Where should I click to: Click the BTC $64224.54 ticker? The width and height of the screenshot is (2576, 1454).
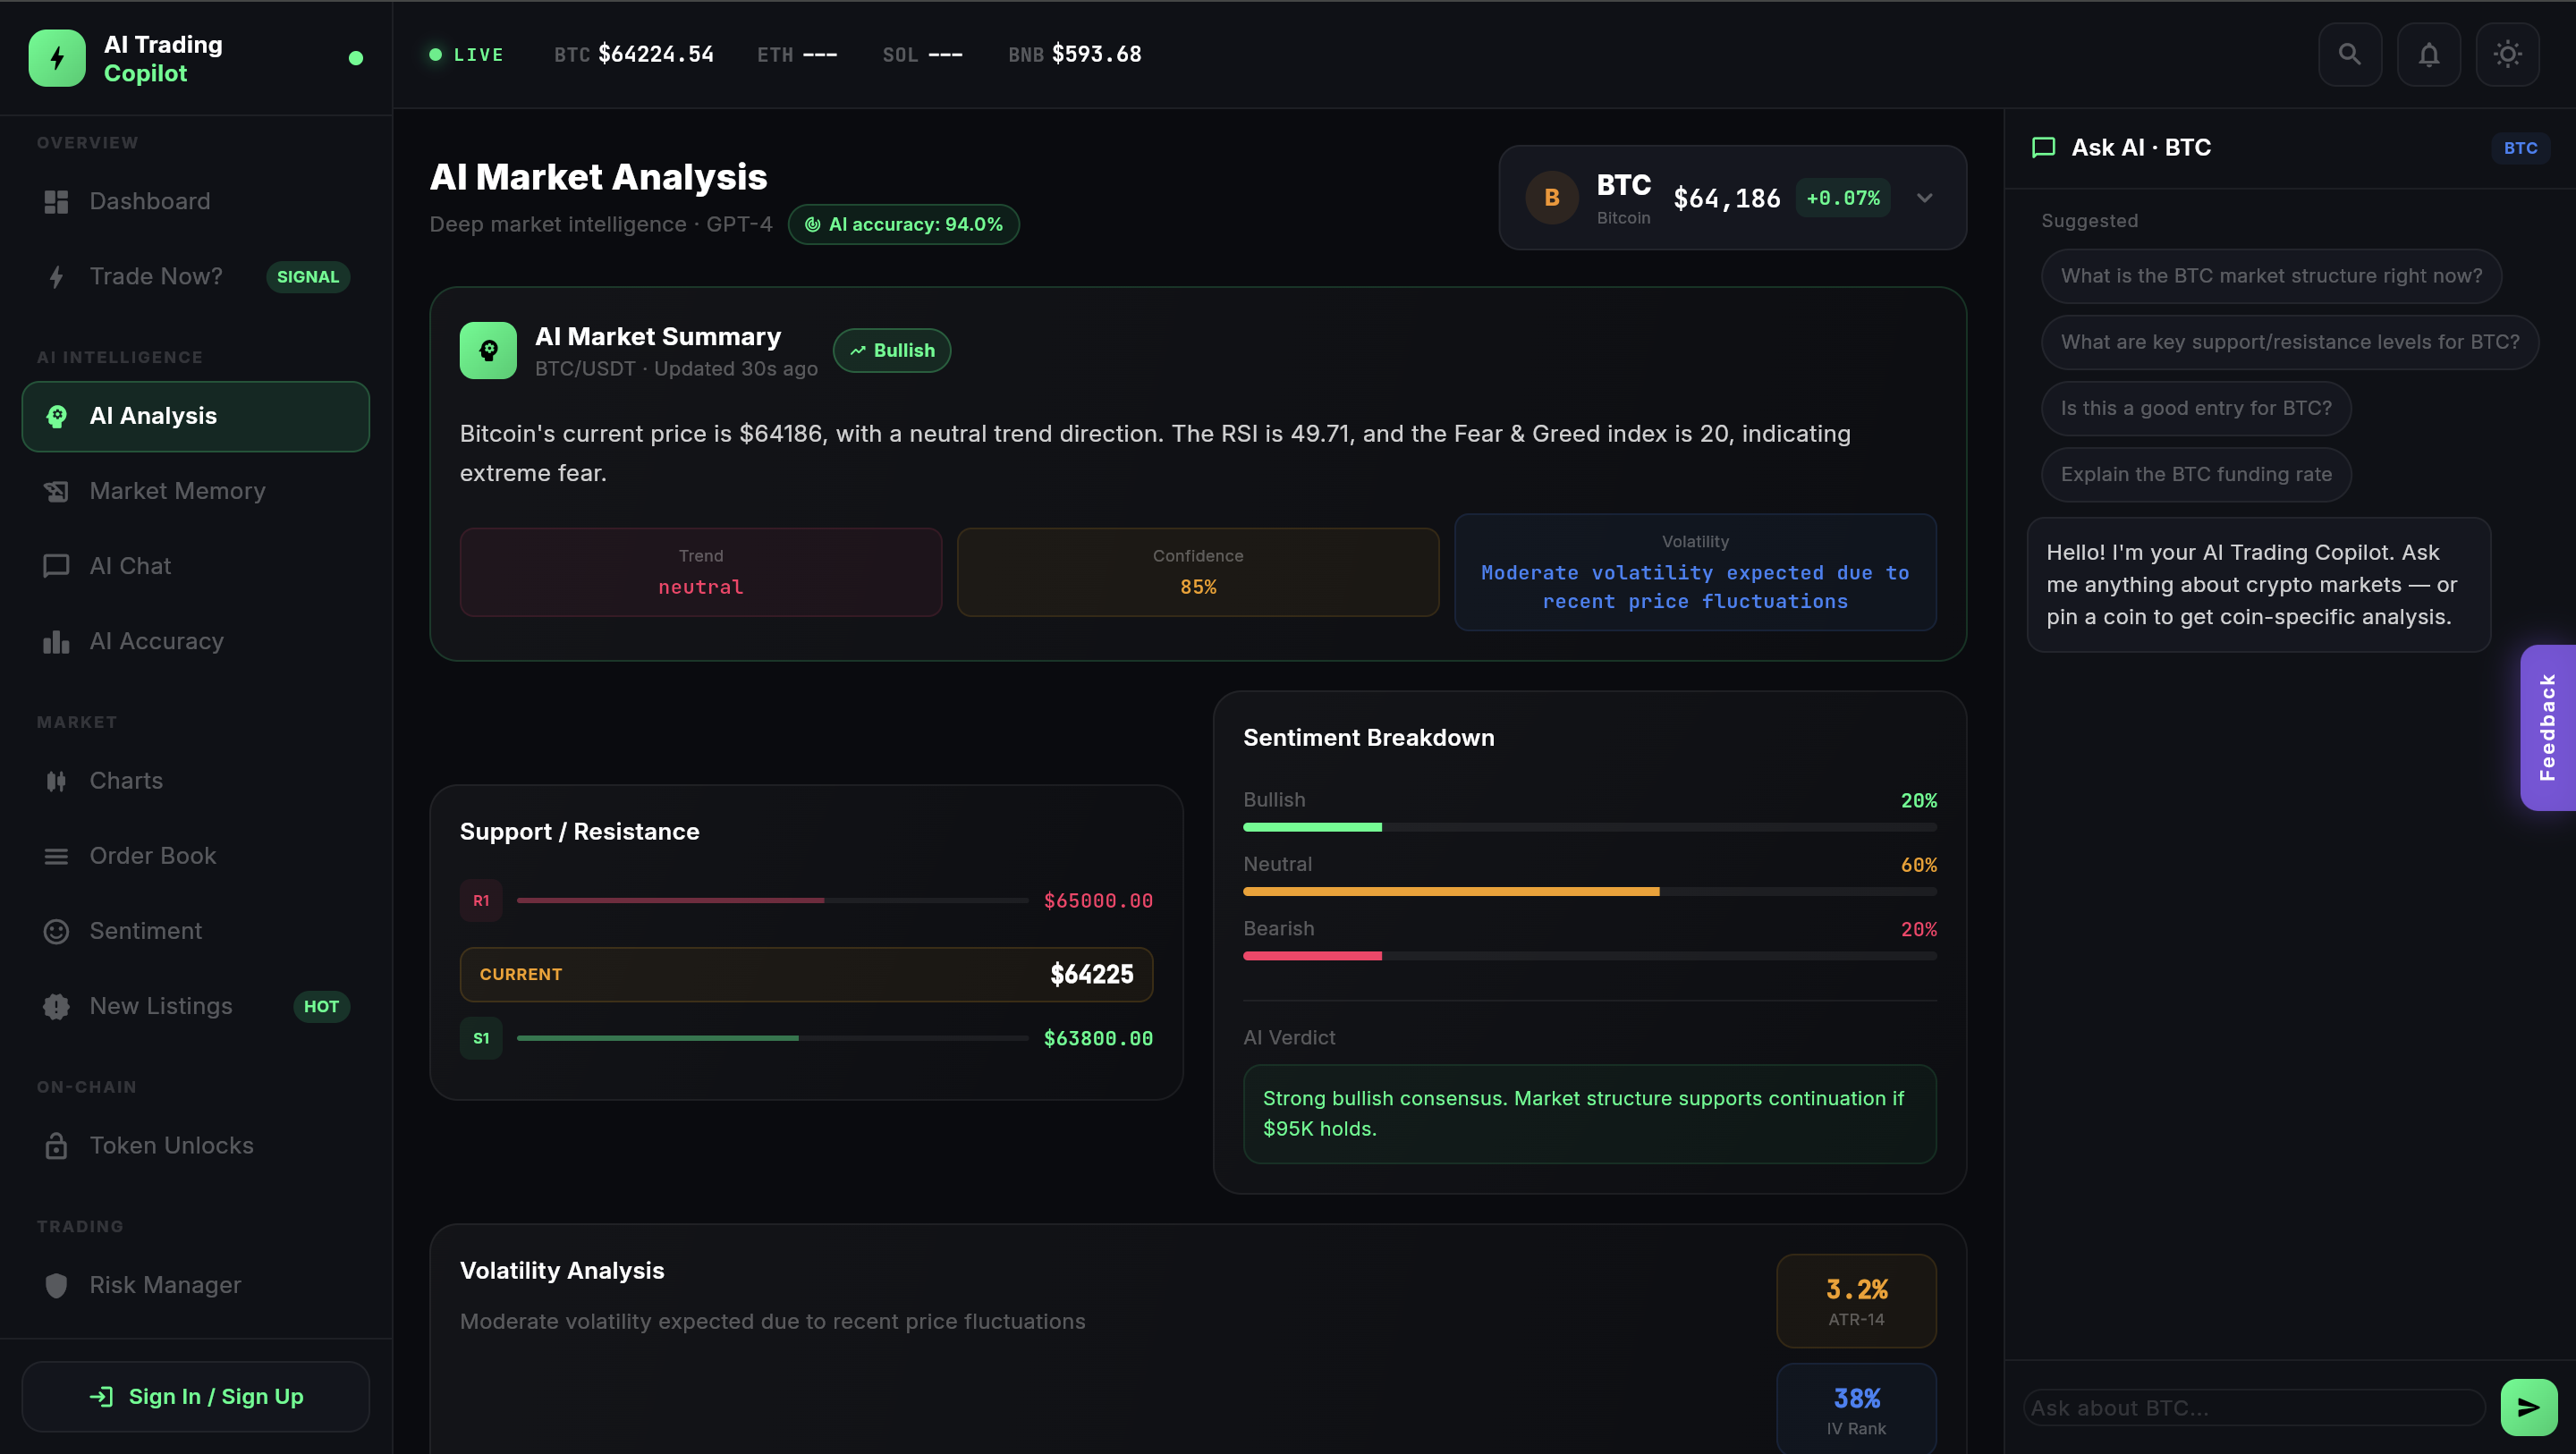(x=634, y=54)
